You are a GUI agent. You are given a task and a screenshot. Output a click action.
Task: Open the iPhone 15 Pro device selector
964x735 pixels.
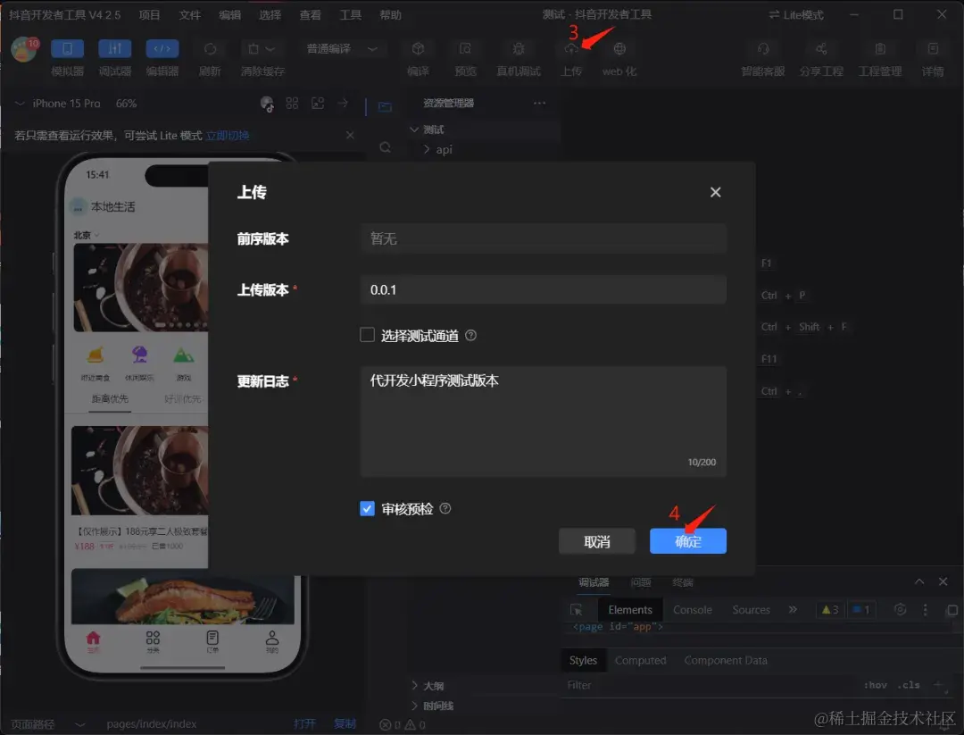pos(66,103)
